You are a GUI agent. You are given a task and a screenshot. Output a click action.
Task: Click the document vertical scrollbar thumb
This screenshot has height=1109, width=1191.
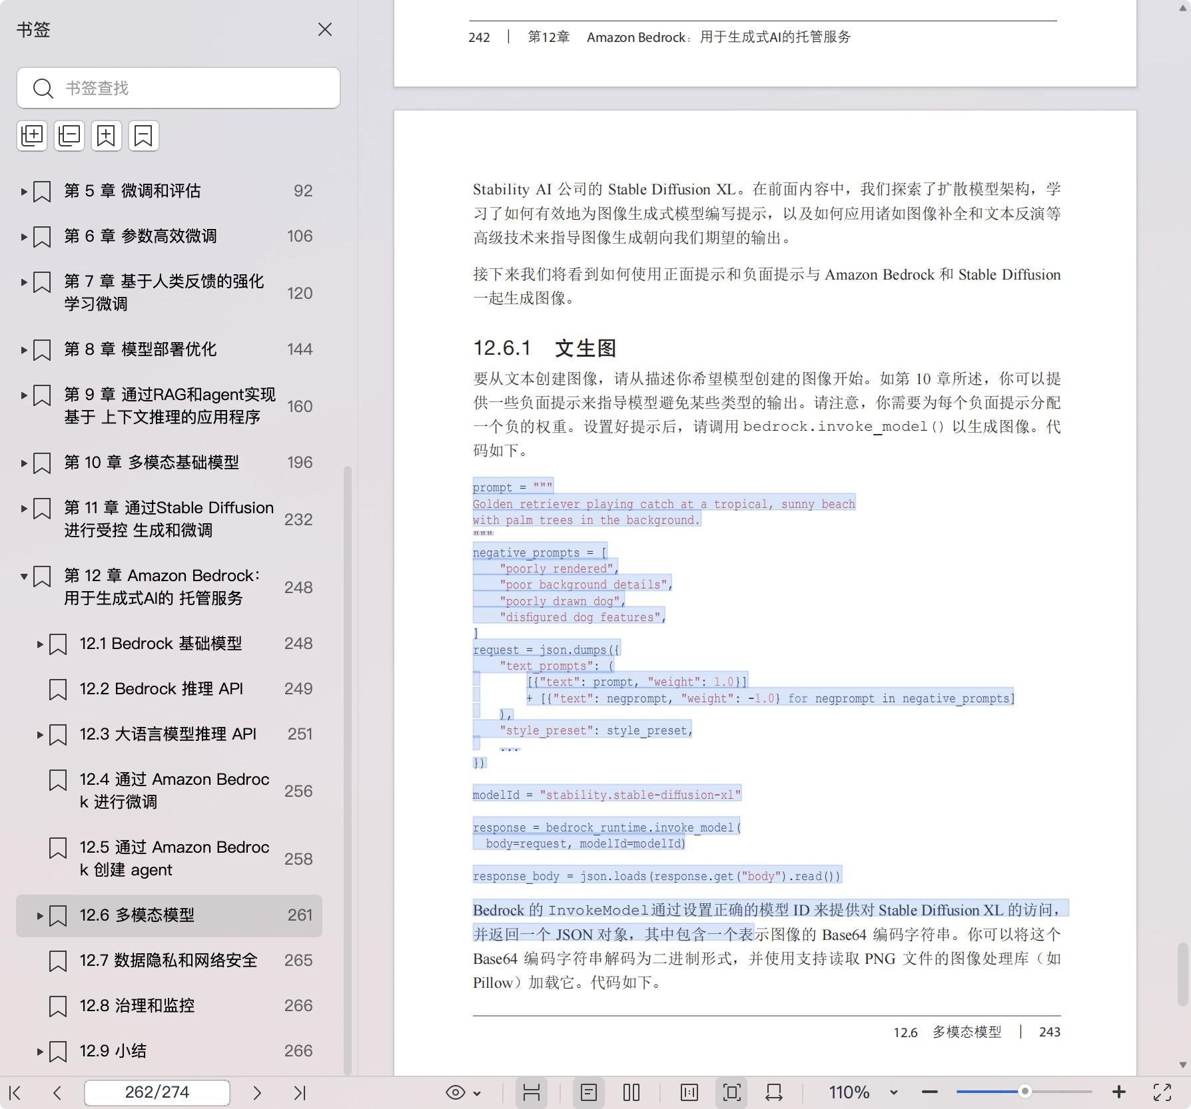pos(1183,973)
